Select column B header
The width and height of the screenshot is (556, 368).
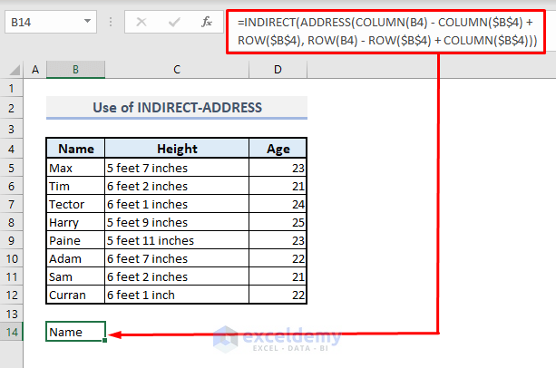[75, 70]
